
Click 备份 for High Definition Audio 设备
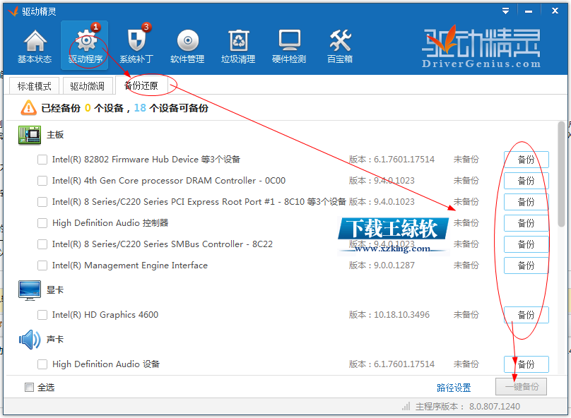click(x=526, y=364)
